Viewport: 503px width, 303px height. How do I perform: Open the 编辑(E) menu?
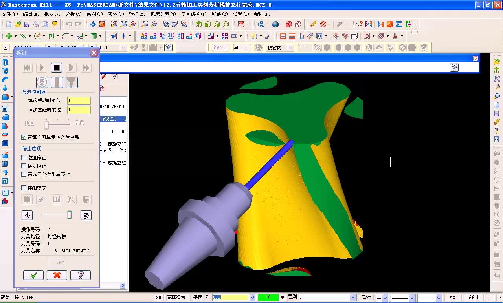(x=31, y=14)
